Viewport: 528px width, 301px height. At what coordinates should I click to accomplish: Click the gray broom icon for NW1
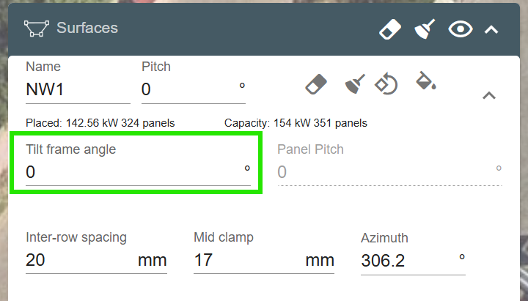(x=355, y=84)
